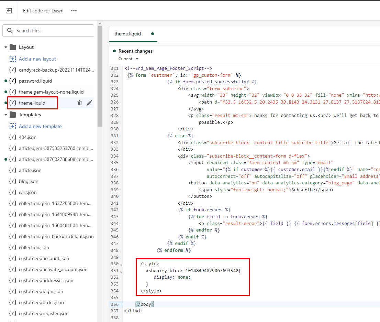
Task: Collapse the Layout folder
Action: click(x=6, y=47)
